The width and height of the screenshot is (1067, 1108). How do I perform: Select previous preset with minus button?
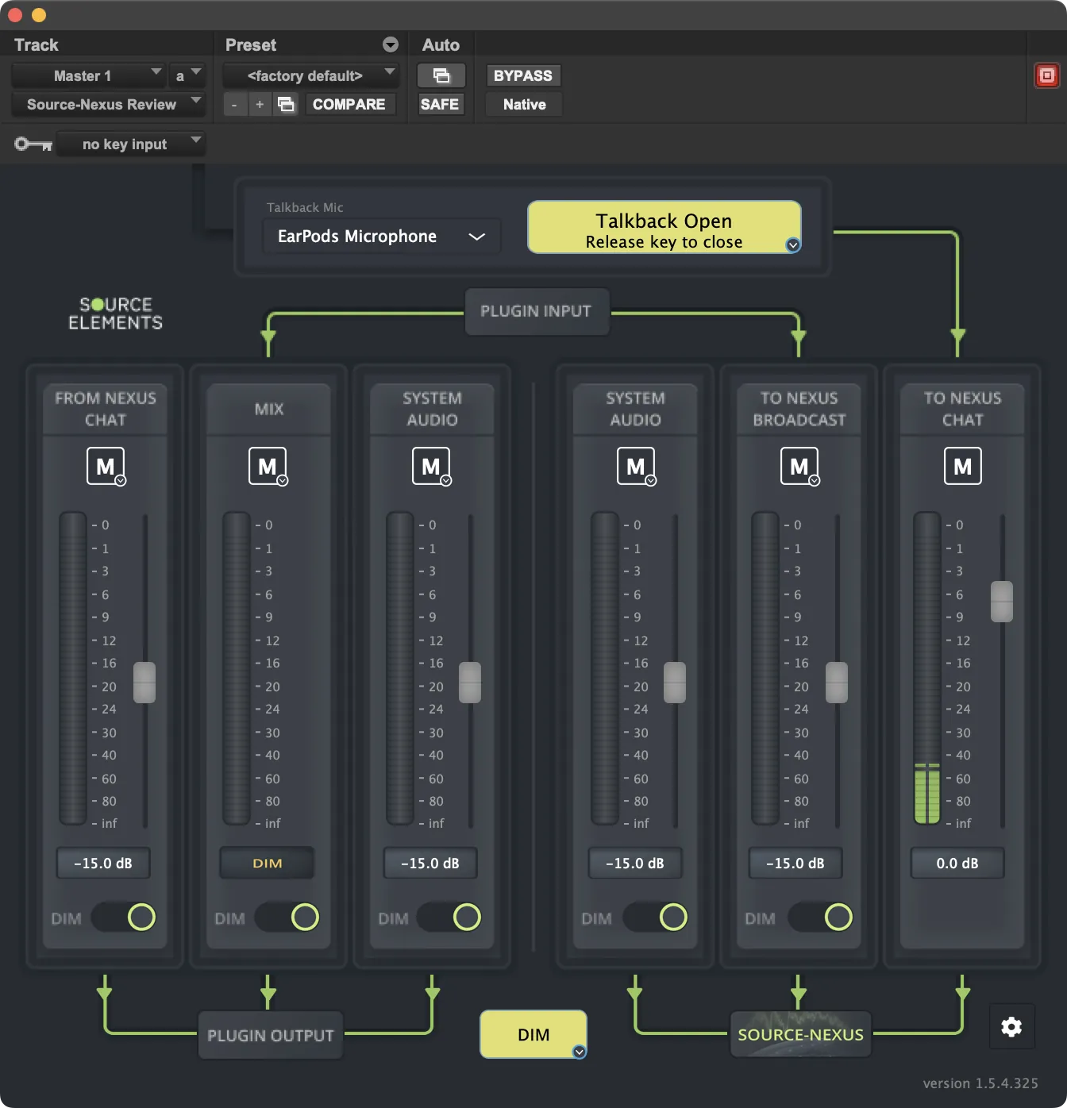click(234, 104)
